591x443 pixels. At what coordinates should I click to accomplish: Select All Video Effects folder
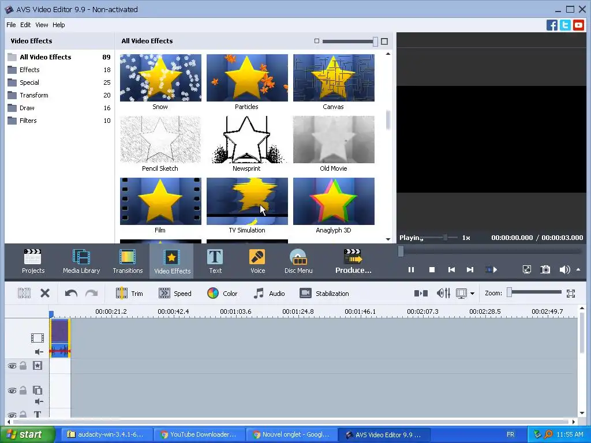(x=59, y=57)
